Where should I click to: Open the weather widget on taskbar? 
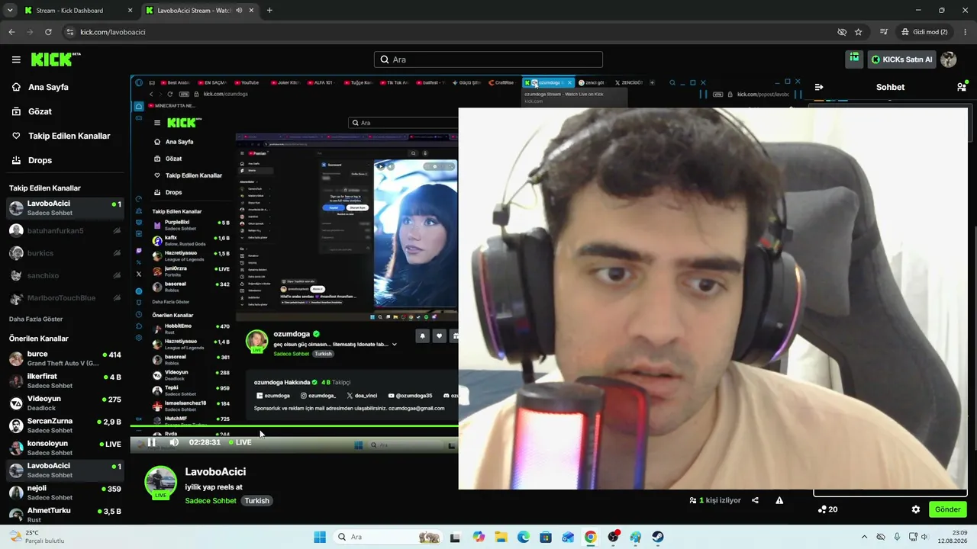pos(38,537)
